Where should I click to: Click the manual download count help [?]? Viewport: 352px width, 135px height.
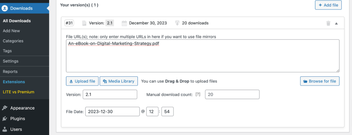point(198,94)
